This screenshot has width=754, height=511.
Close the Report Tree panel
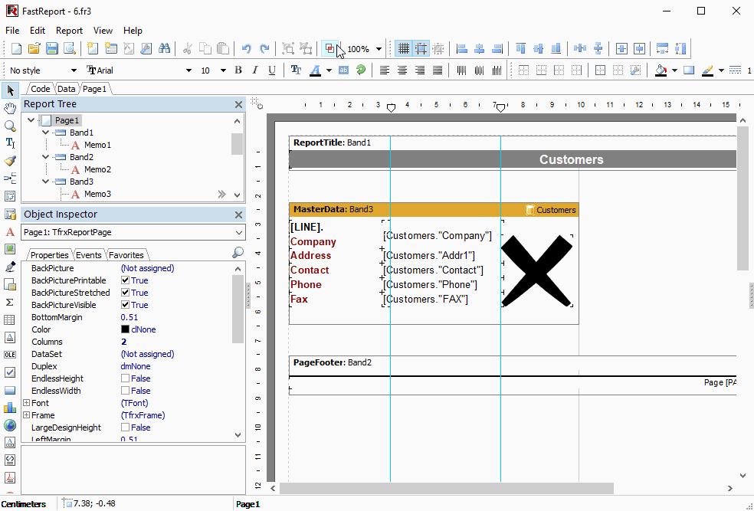coord(238,104)
